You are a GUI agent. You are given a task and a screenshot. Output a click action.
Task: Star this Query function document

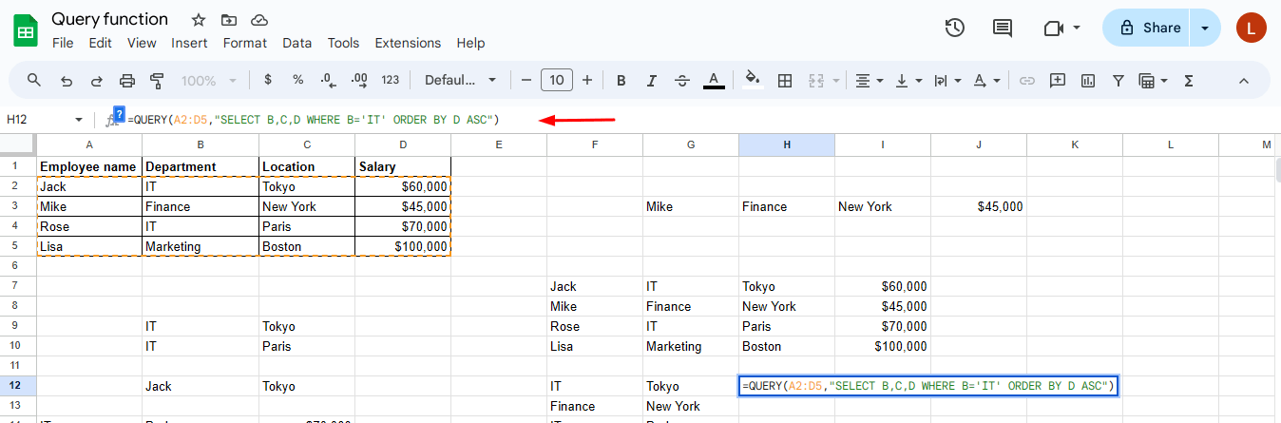point(198,20)
